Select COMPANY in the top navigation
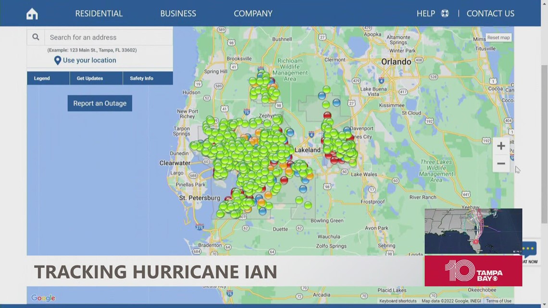Image resolution: width=548 pixels, height=308 pixels. coord(253,13)
